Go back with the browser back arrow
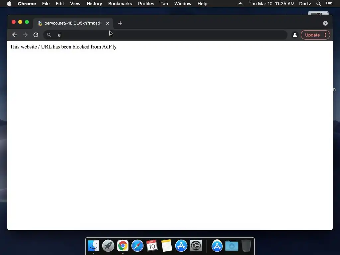Image resolution: width=340 pixels, height=255 pixels. (15, 35)
